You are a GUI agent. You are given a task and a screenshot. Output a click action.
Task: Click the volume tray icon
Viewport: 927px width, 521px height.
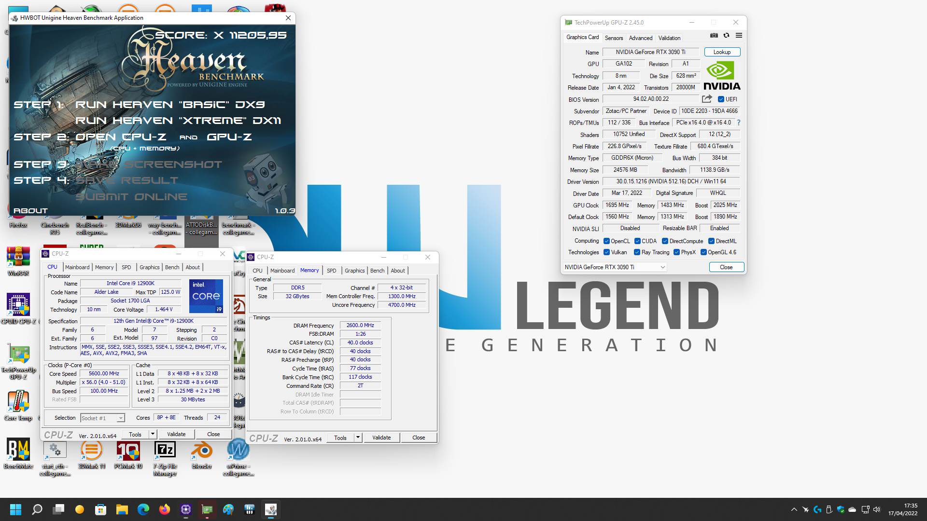[877, 509]
